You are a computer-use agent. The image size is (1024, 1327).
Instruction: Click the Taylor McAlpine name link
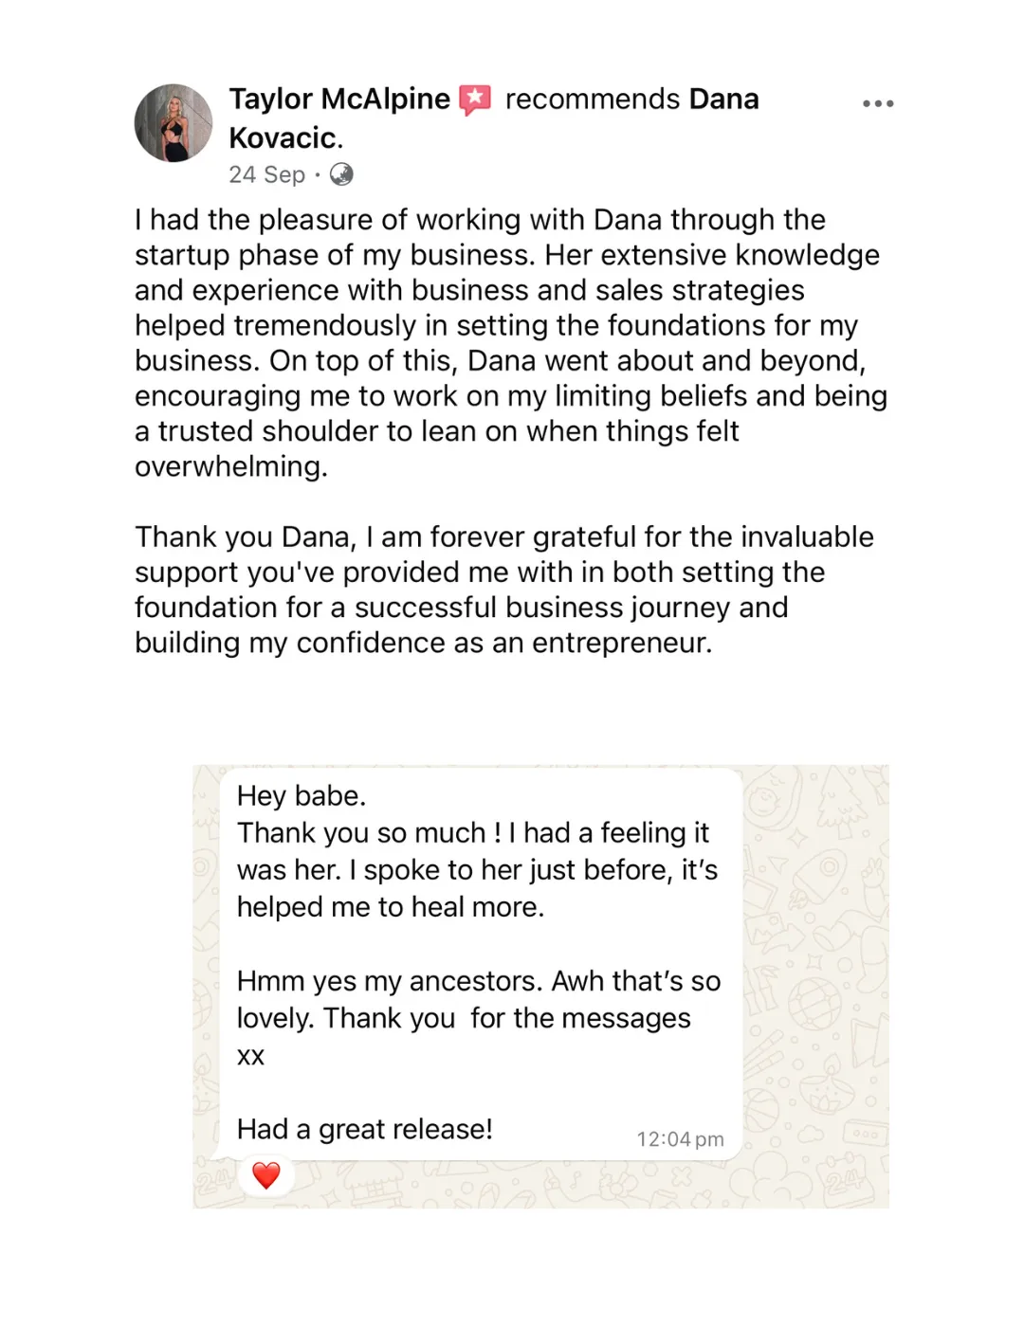339,100
